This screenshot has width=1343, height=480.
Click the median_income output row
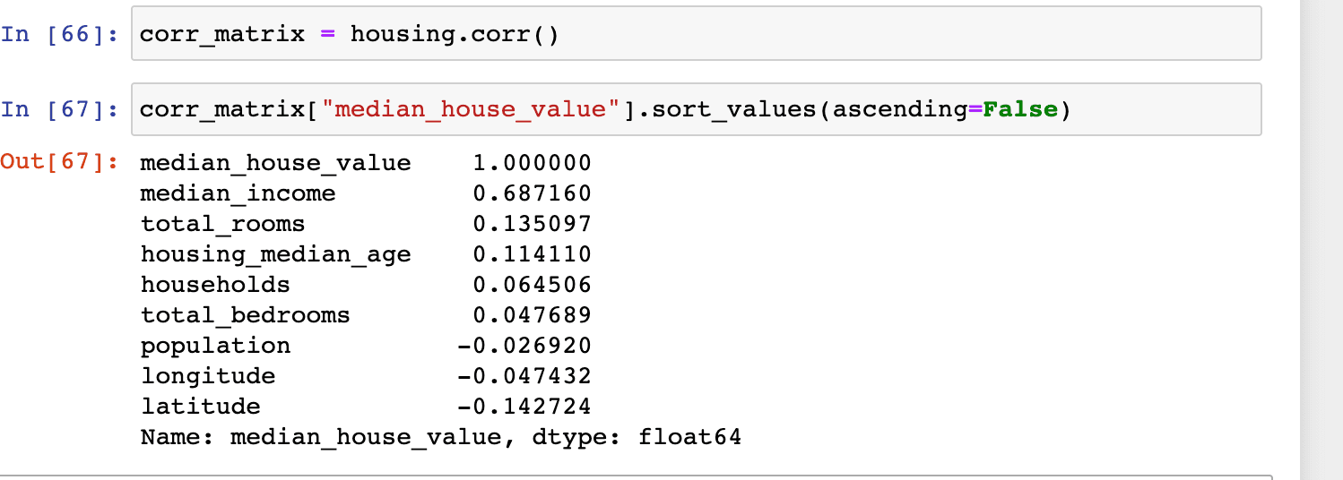[x=238, y=193]
